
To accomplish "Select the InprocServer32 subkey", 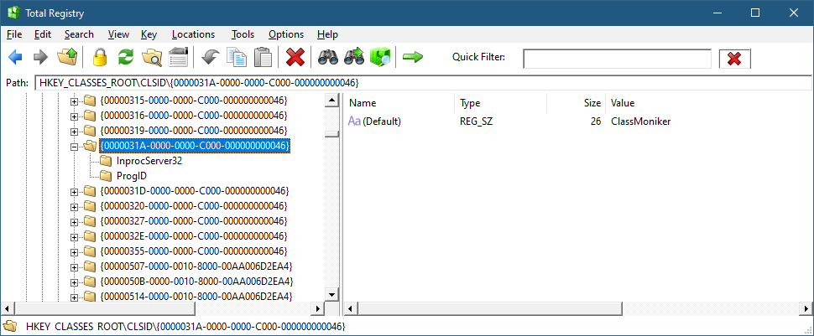I will pos(149,161).
